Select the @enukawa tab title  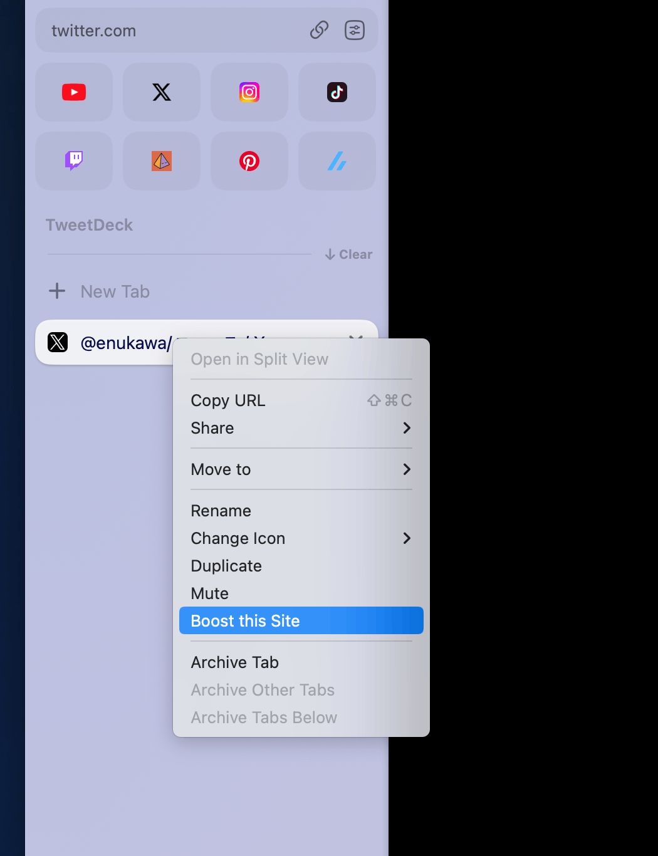click(x=126, y=343)
